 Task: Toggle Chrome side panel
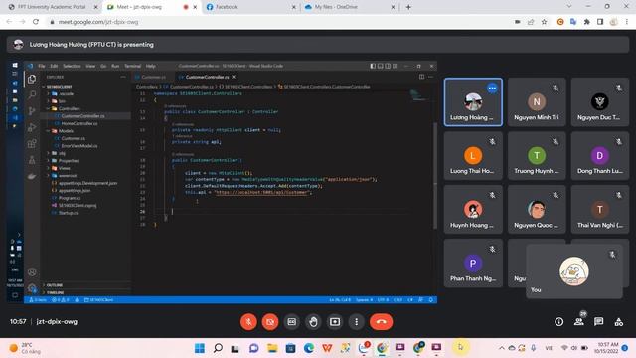click(x=600, y=22)
